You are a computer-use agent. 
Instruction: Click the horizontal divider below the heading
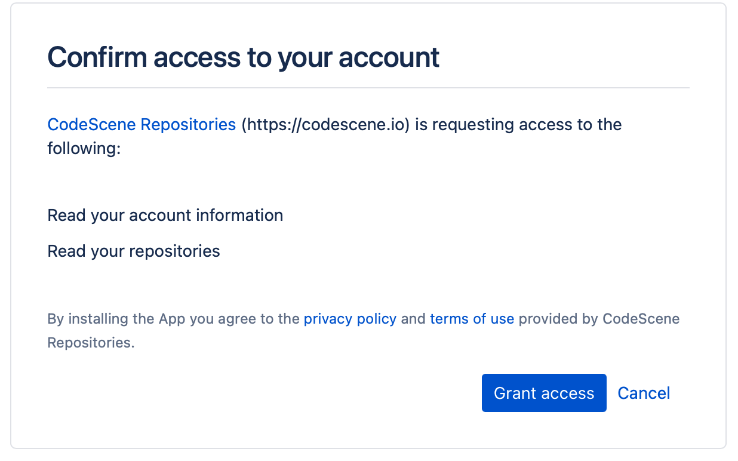pos(368,88)
